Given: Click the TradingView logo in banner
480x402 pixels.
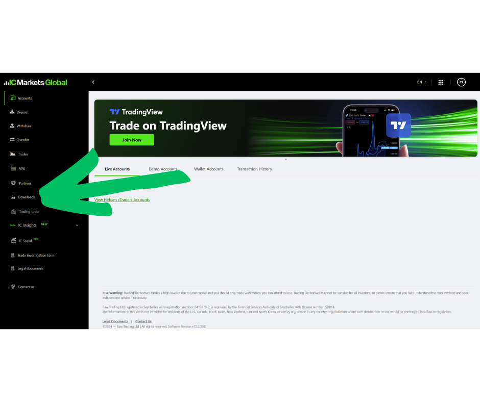Looking at the screenshot, I should click(x=136, y=112).
